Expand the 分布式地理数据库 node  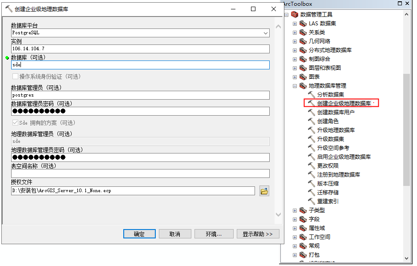tap(295, 51)
